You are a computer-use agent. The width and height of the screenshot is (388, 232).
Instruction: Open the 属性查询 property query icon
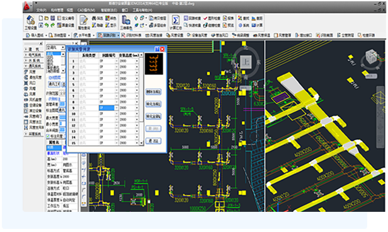(x=84, y=22)
